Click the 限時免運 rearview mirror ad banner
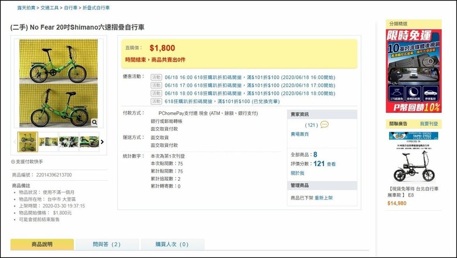Screen dimensions: 457x258 click(x=414, y=71)
